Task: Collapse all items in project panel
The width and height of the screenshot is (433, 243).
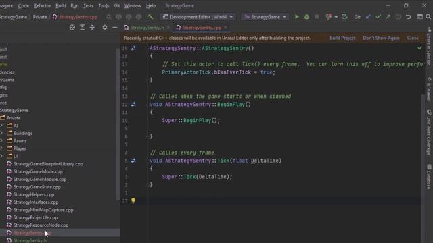Action: coord(92,27)
